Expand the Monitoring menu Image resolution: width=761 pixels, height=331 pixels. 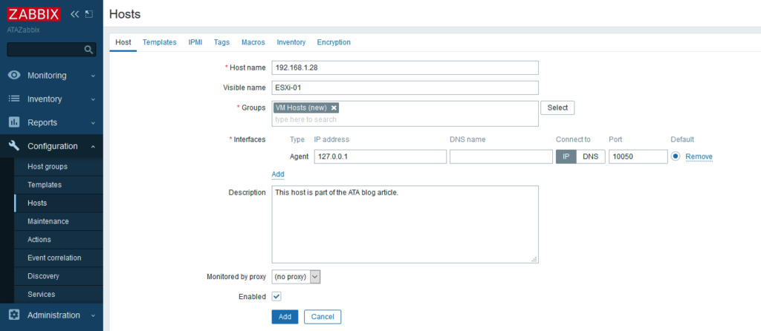(x=51, y=76)
